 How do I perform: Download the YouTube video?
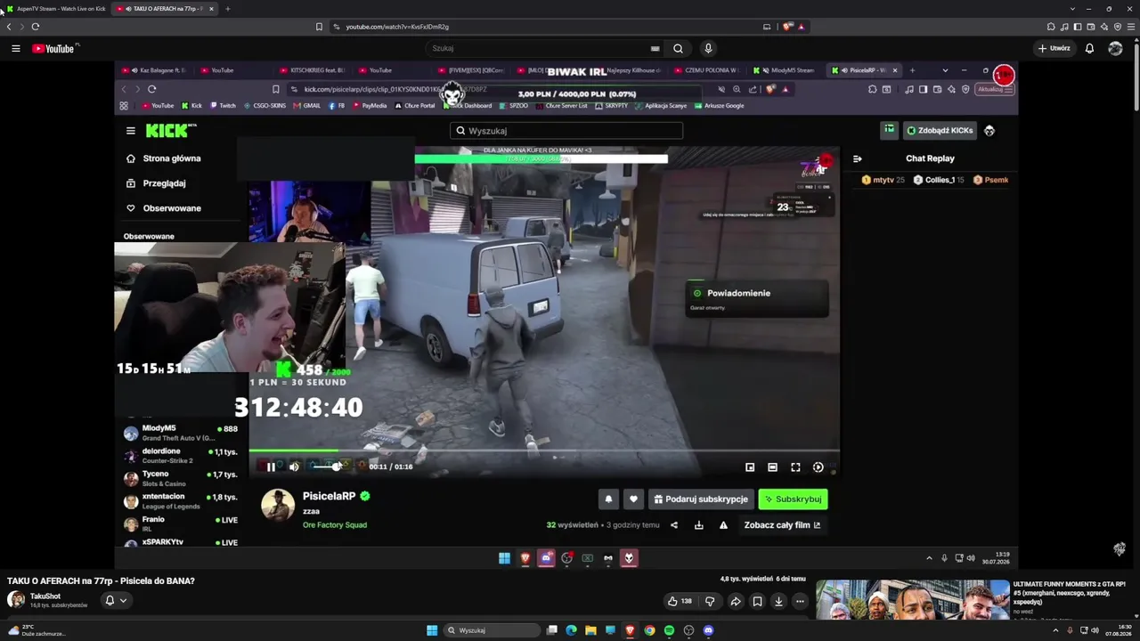tap(778, 601)
